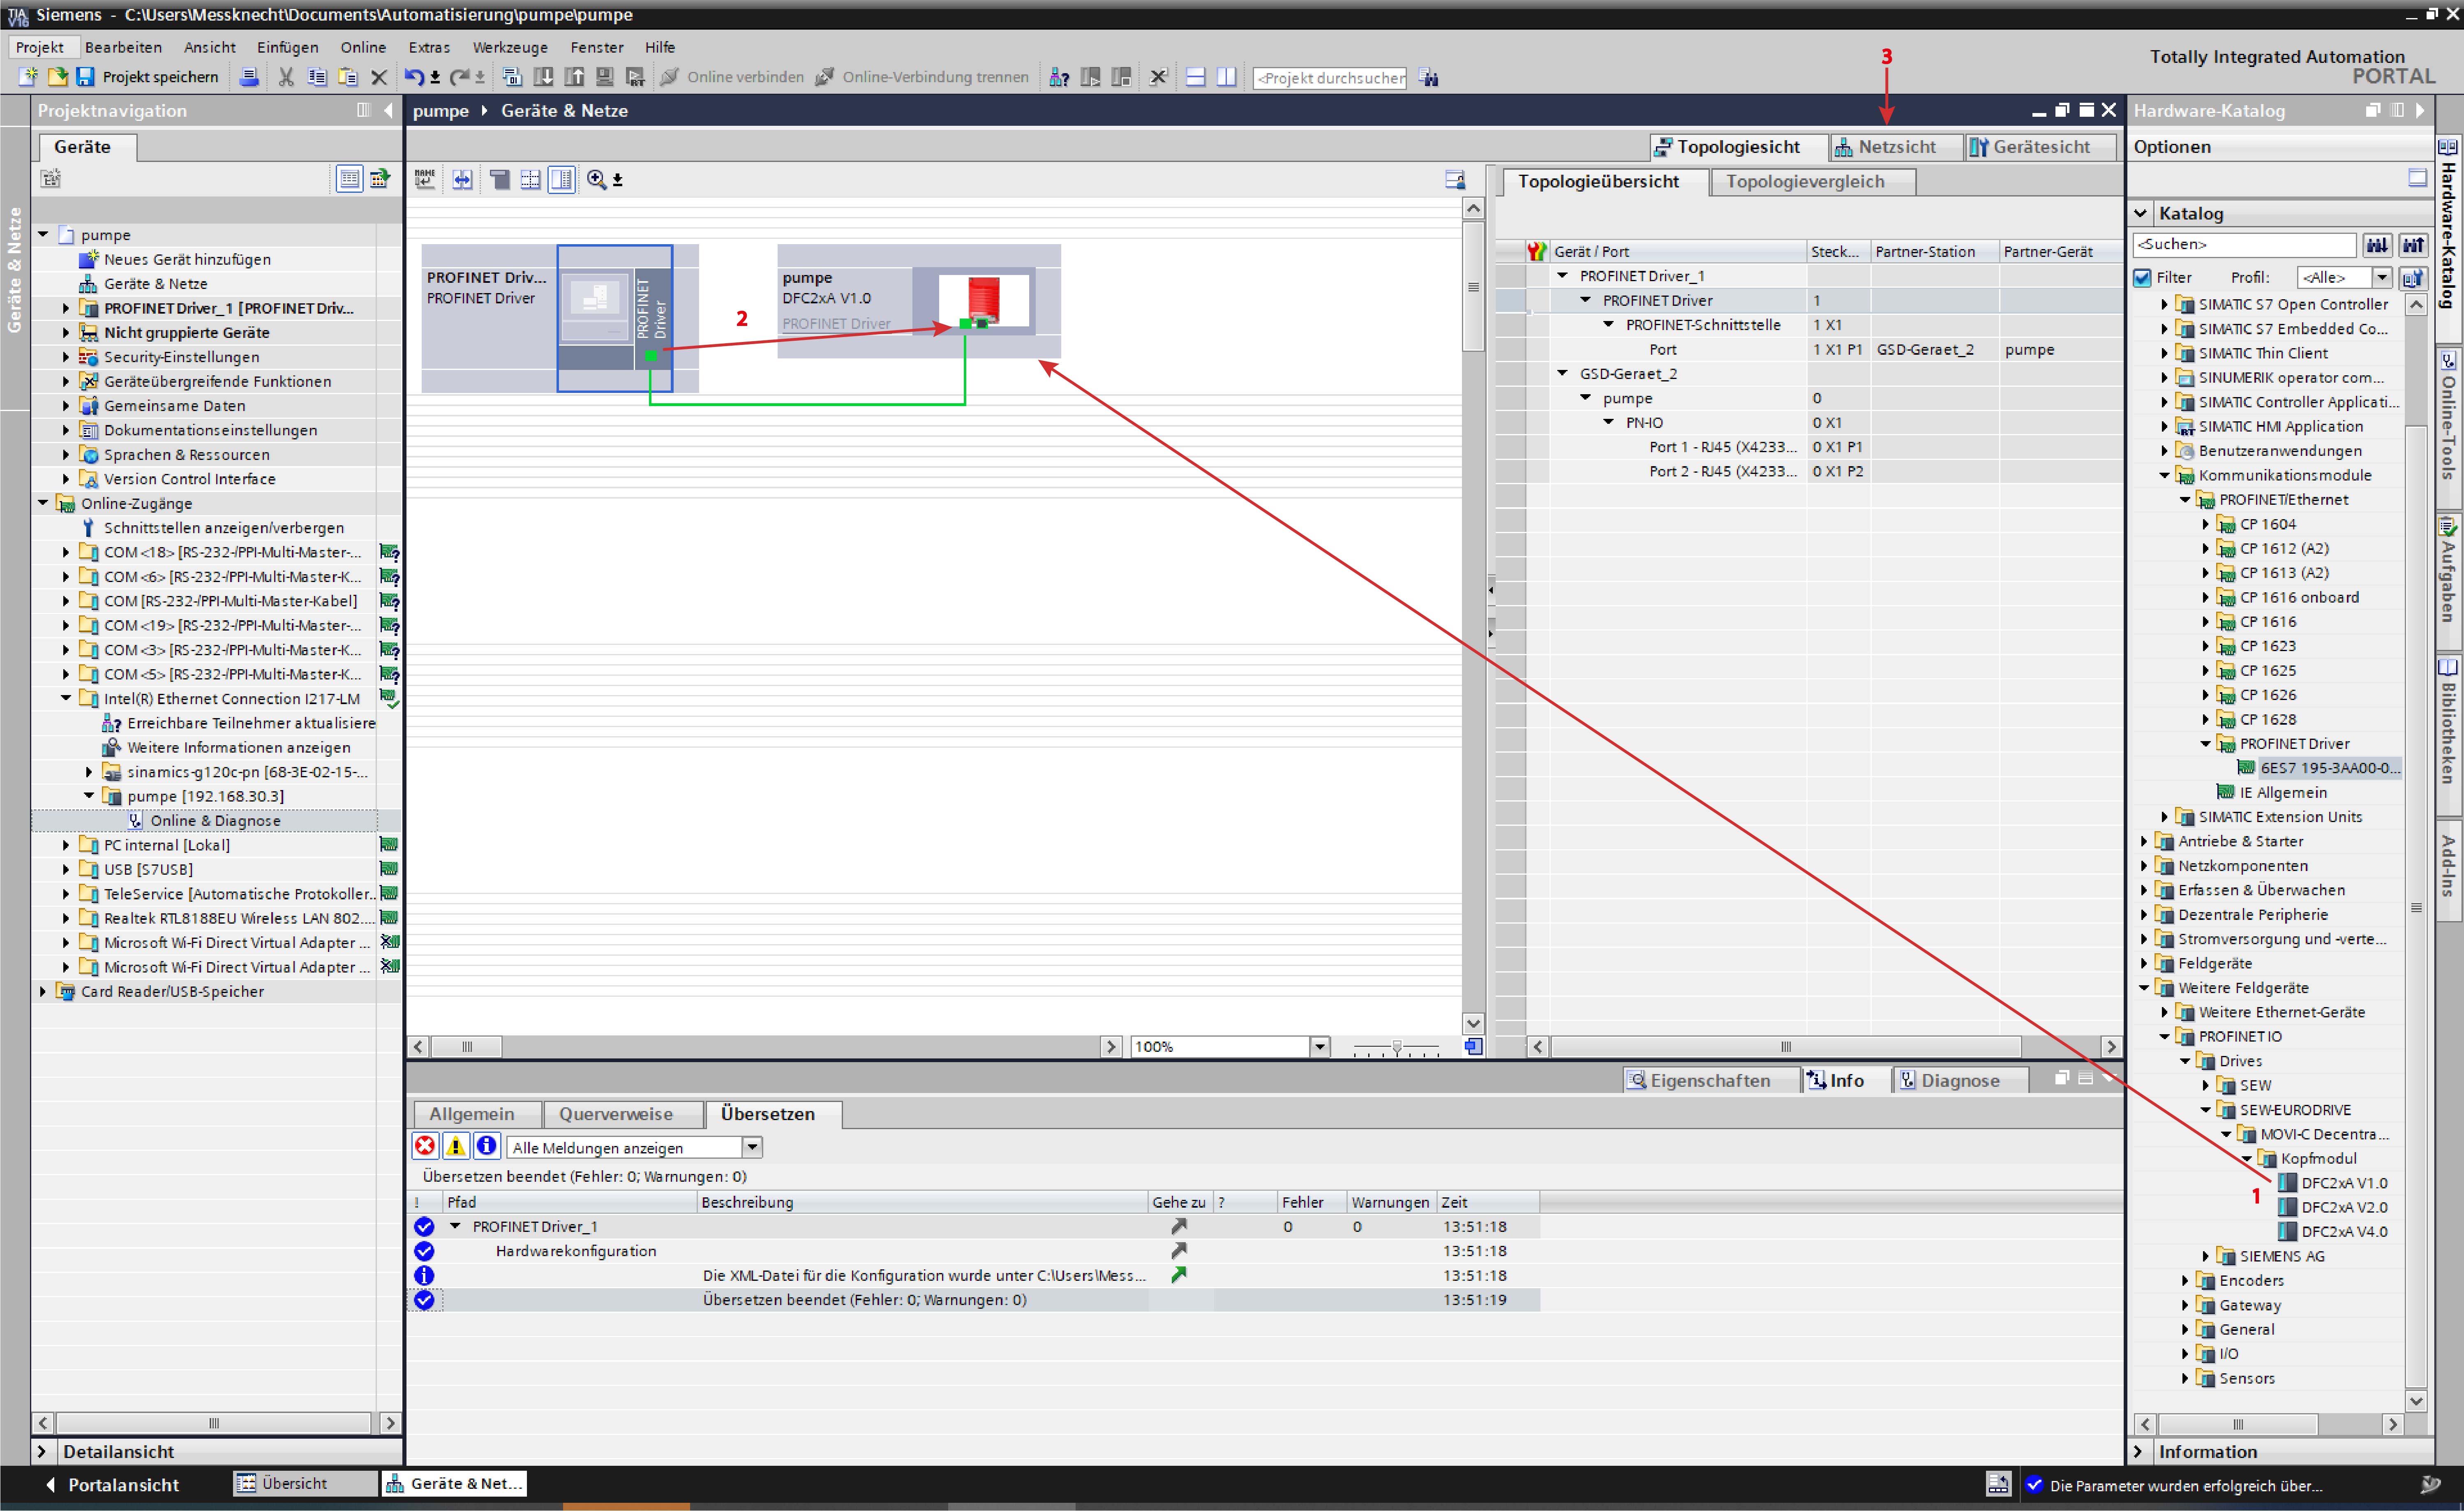This screenshot has height=1511, width=2464.
Task: Click the Stop CPU toolbar icon
Action: point(1122,77)
